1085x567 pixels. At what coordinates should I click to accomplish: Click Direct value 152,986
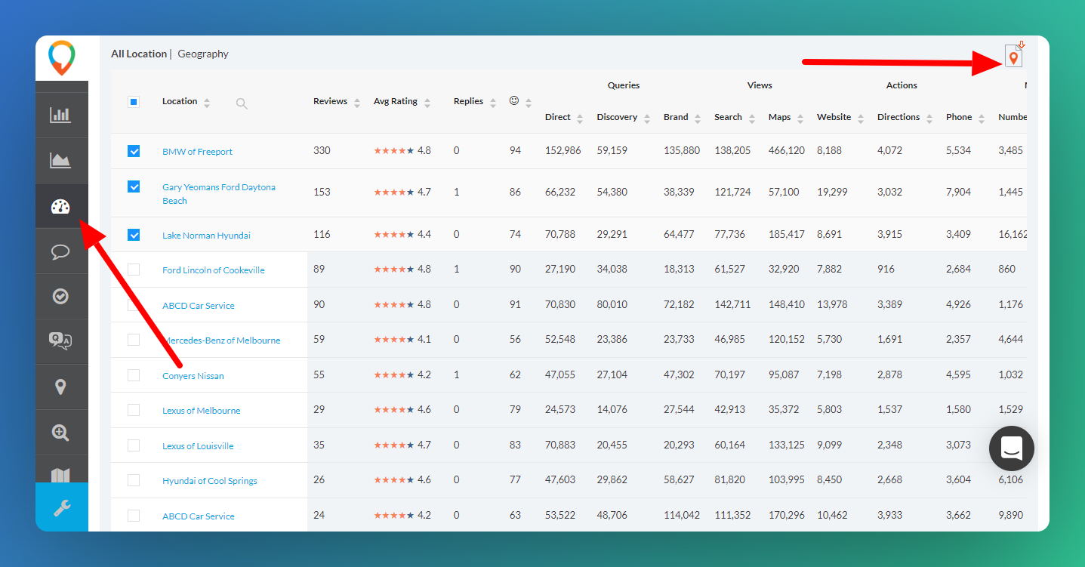pyautogui.click(x=563, y=150)
